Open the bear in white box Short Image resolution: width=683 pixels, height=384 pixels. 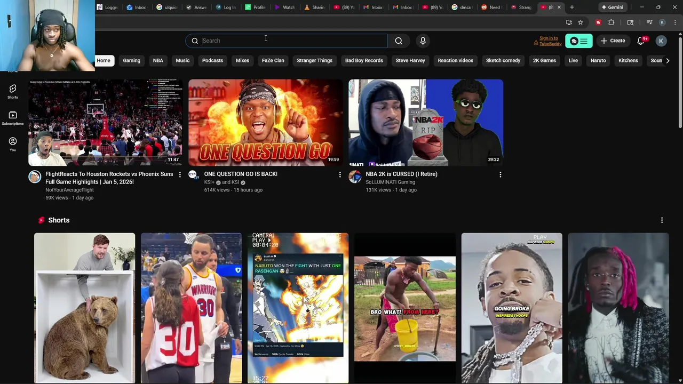click(85, 308)
